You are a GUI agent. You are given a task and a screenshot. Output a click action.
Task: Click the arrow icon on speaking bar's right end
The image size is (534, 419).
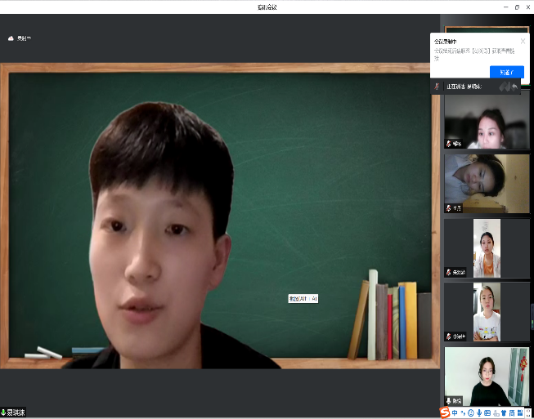coord(515,86)
